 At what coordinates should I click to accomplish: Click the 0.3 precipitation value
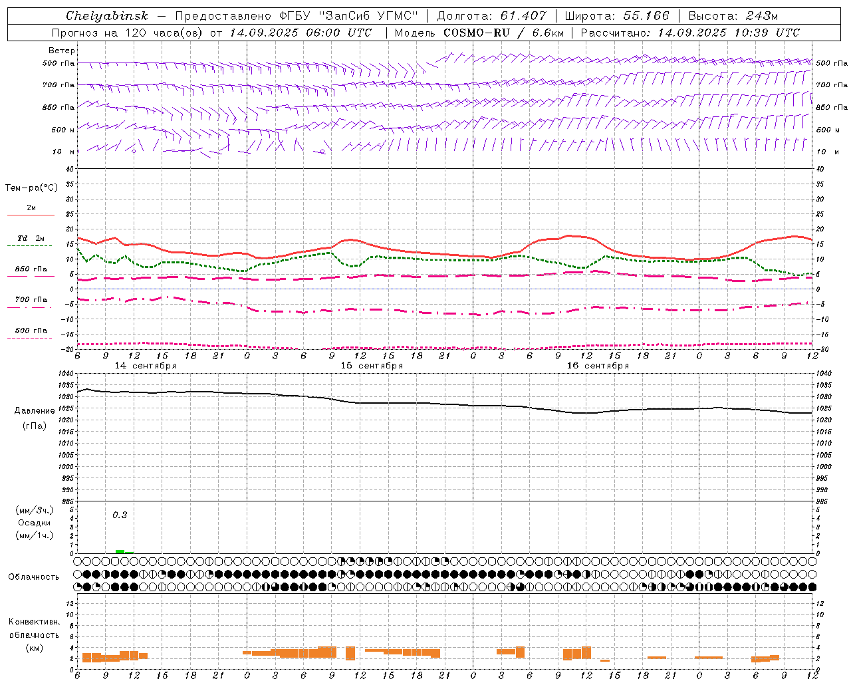120,515
